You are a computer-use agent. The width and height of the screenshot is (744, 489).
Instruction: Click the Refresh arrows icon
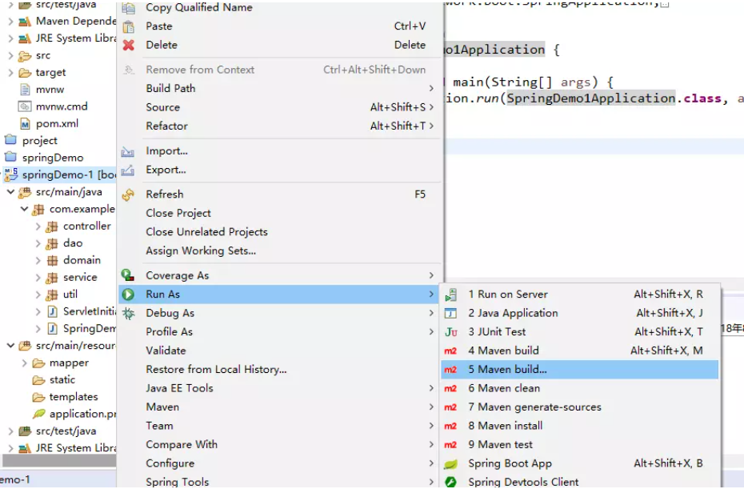click(128, 194)
